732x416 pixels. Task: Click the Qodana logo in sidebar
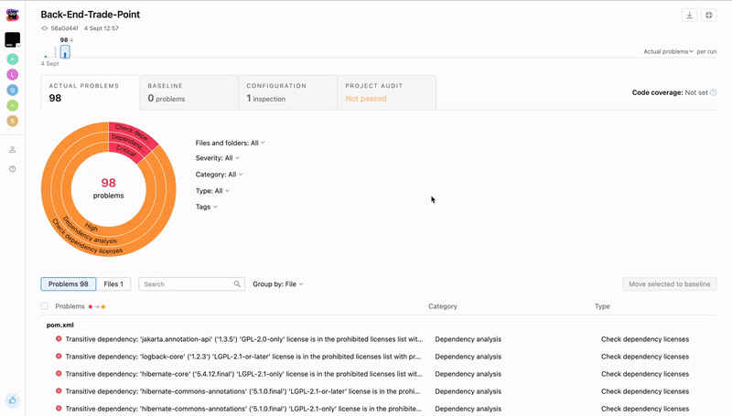pos(13,16)
